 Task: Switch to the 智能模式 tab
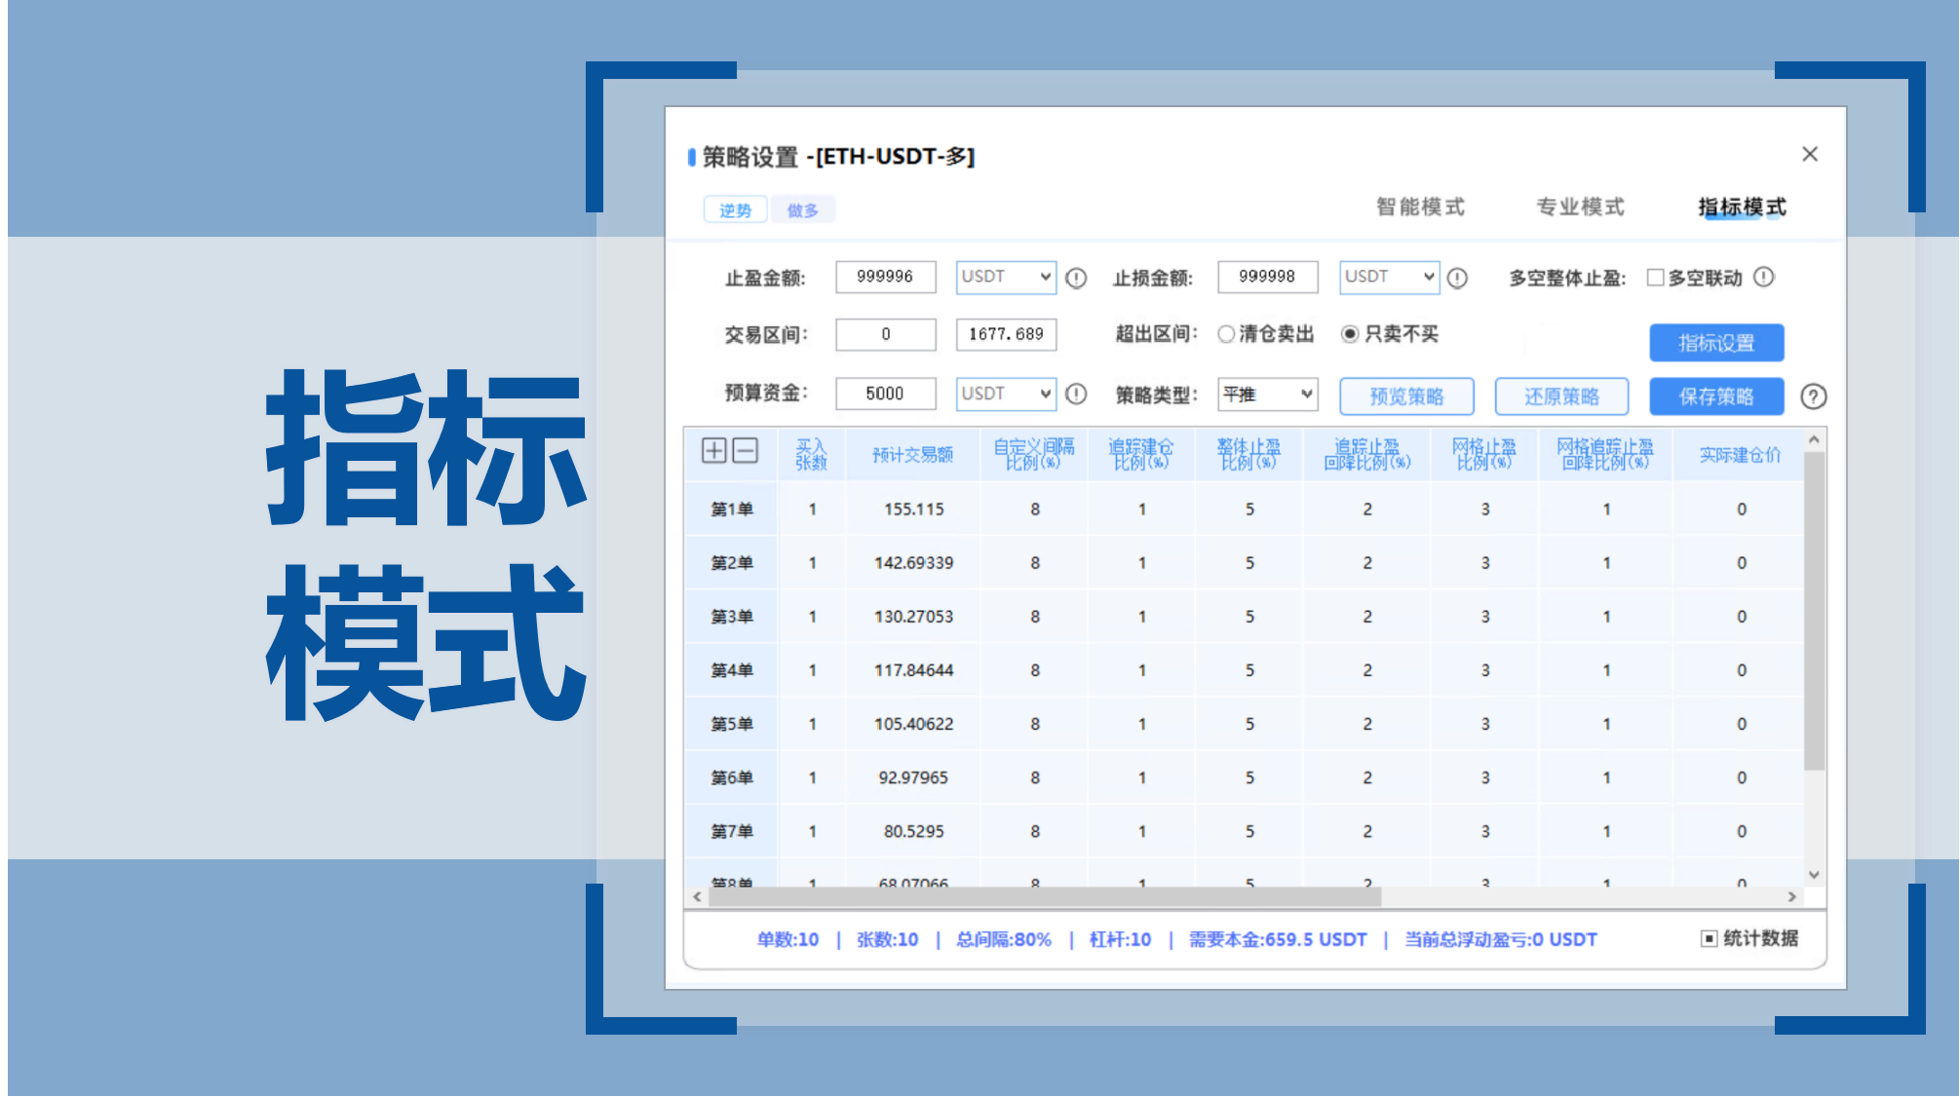(1420, 207)
